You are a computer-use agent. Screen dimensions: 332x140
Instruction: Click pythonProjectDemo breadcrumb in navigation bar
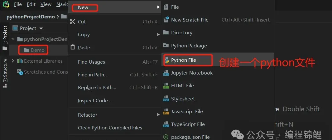[x=31, y=17]
